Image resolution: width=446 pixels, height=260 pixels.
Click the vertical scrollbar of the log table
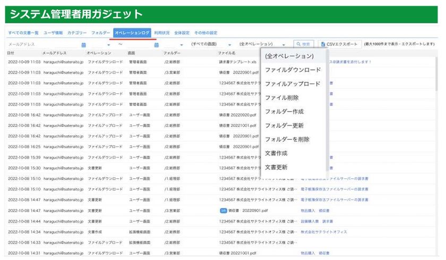click(436, 74)
